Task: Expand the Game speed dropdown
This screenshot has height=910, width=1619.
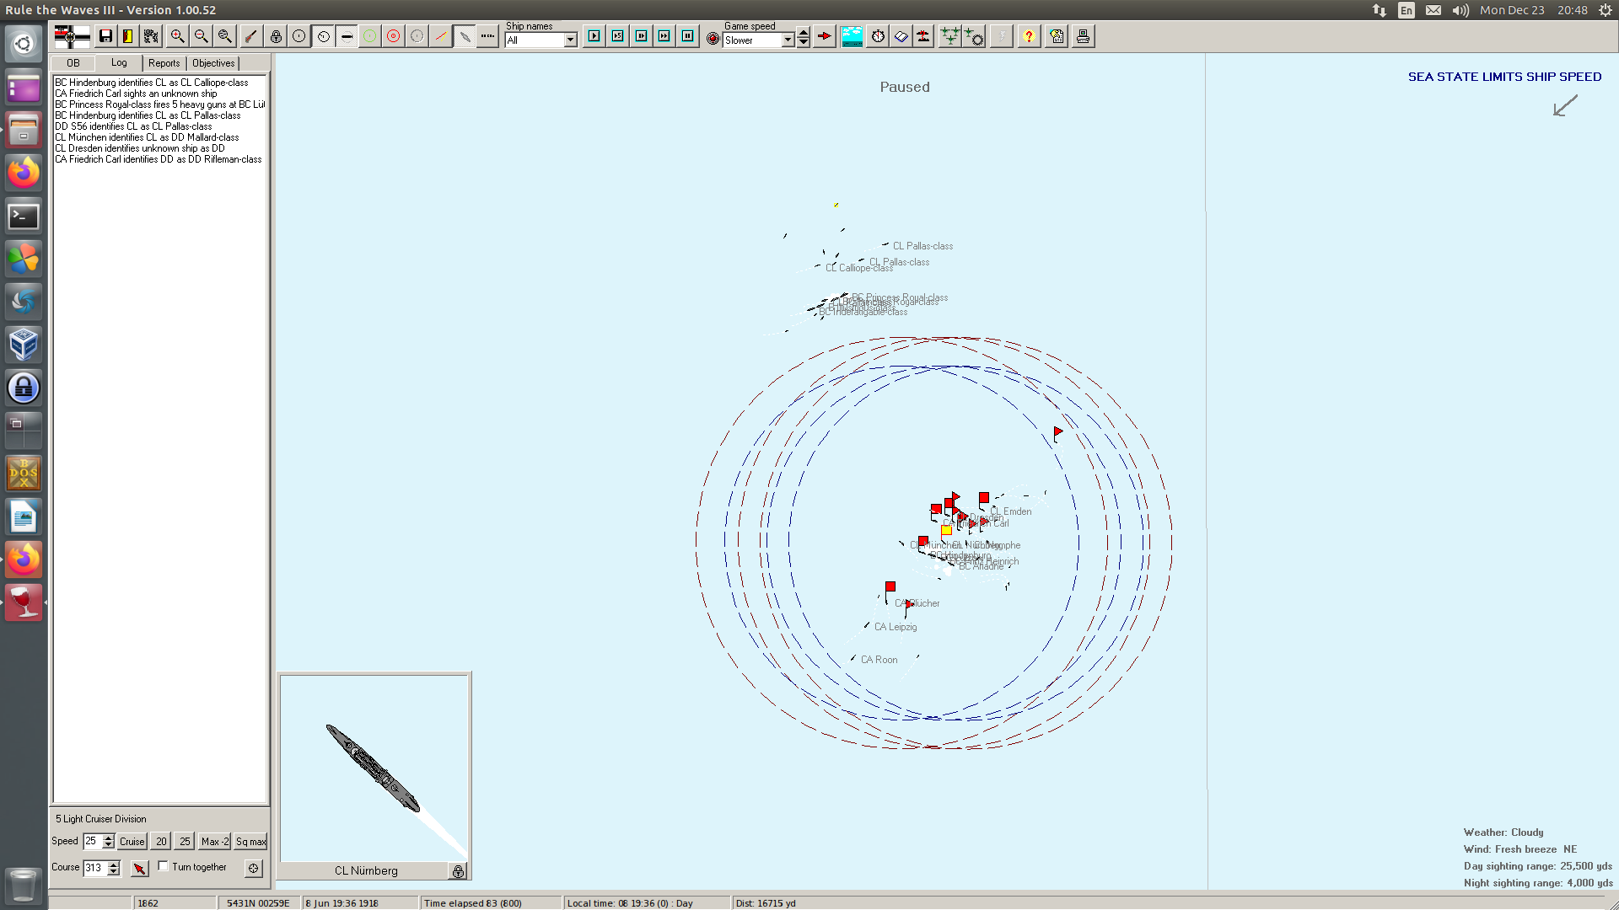Action: pyautogui.click(x=788, y=40)
